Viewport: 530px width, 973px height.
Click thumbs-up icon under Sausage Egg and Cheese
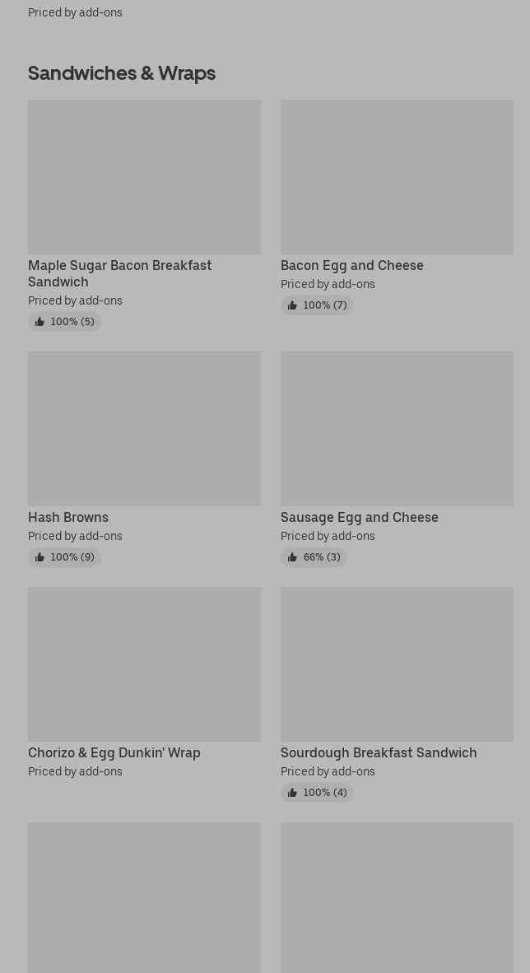click(292, 557)
